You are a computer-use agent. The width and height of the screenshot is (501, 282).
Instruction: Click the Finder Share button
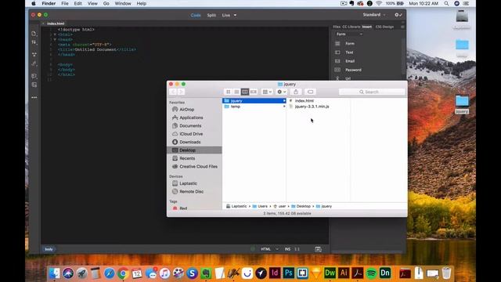[x=296, y=92]
